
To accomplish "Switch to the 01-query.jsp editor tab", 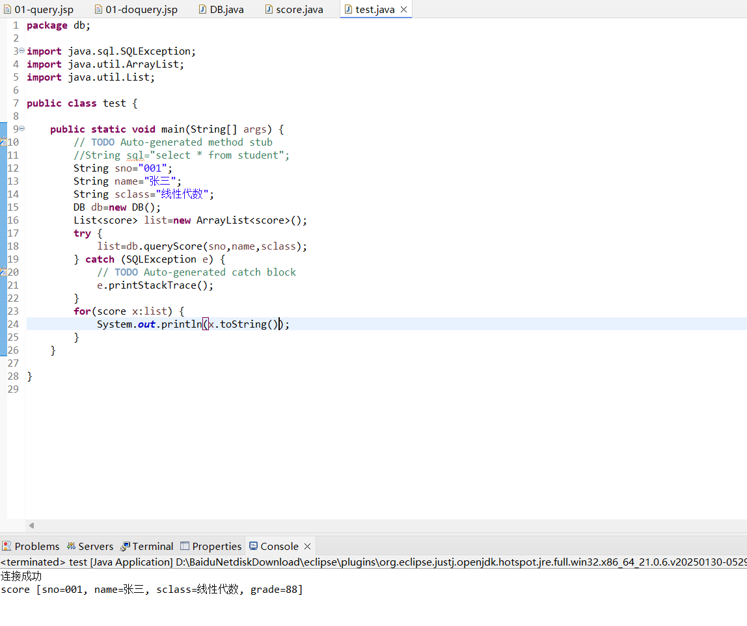I will tap(38, 10).
